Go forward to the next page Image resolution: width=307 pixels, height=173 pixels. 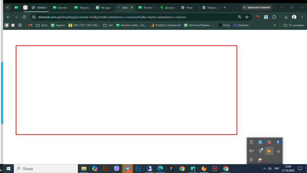pos(16,17)
